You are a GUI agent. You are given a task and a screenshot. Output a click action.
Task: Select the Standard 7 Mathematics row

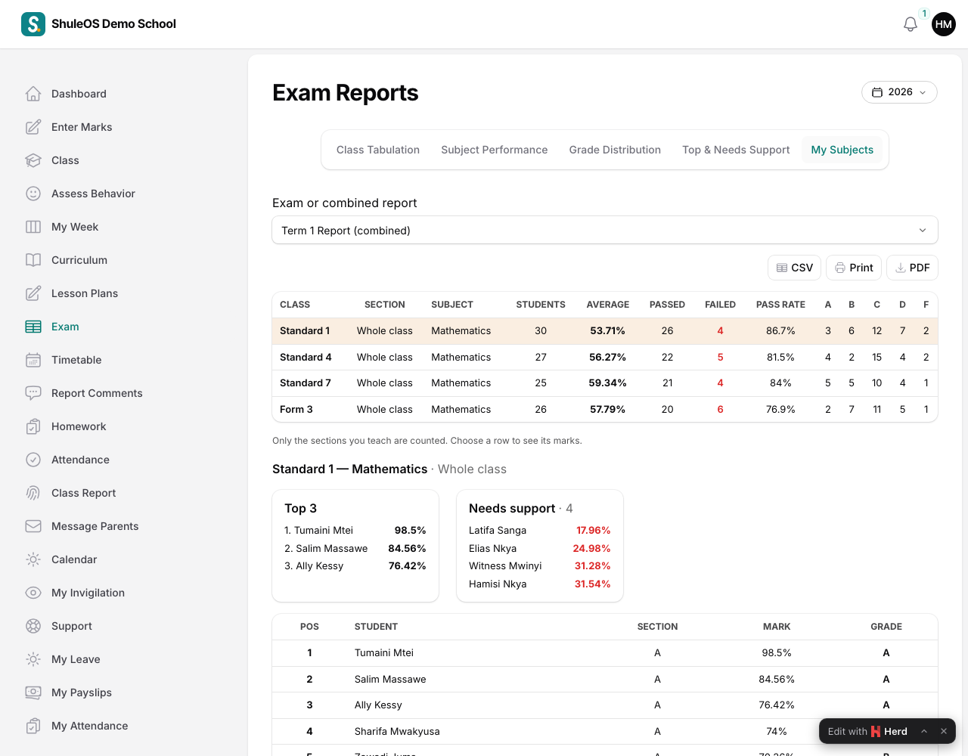tap(605, 383)
